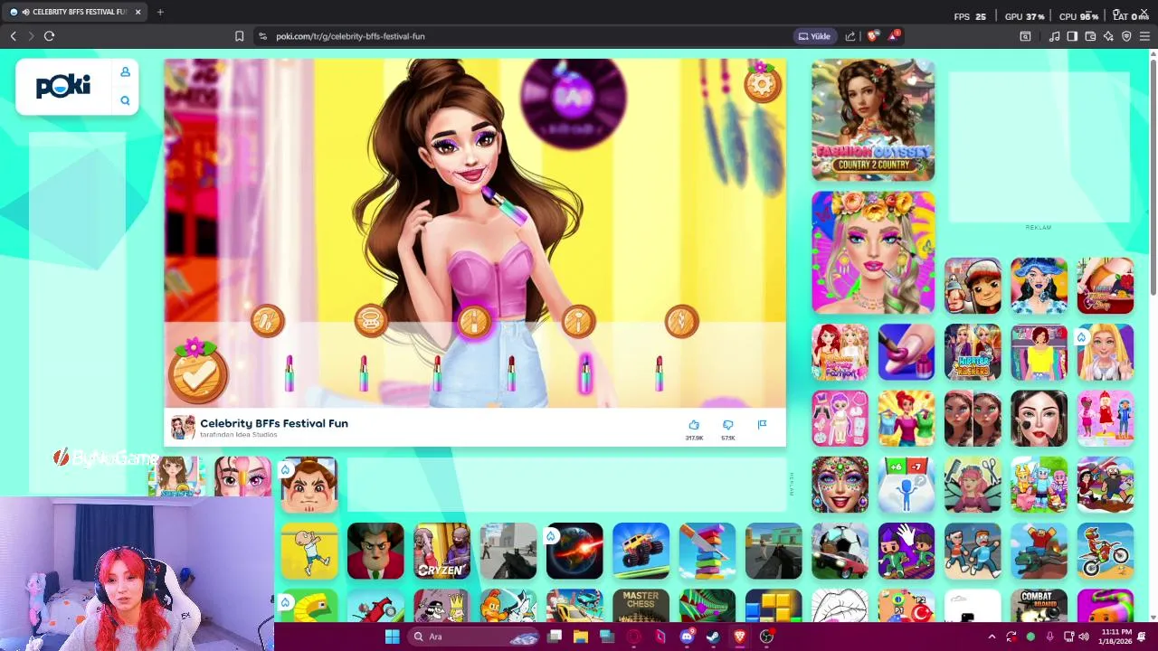Image resolution: width=1158 pixels, height=651 pixels.
Task: Open the in-game settings gear
Action: [762, 84]
